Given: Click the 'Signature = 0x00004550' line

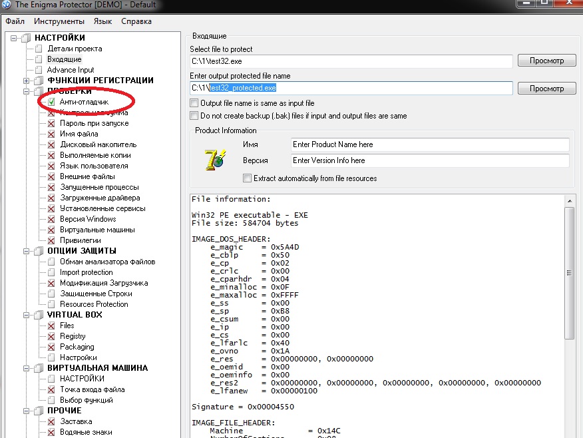Looking at the screenshot, I should click(243, 407).
